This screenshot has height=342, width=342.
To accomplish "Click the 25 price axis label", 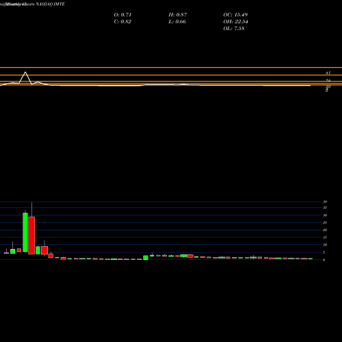I will [x=325, y=222].
